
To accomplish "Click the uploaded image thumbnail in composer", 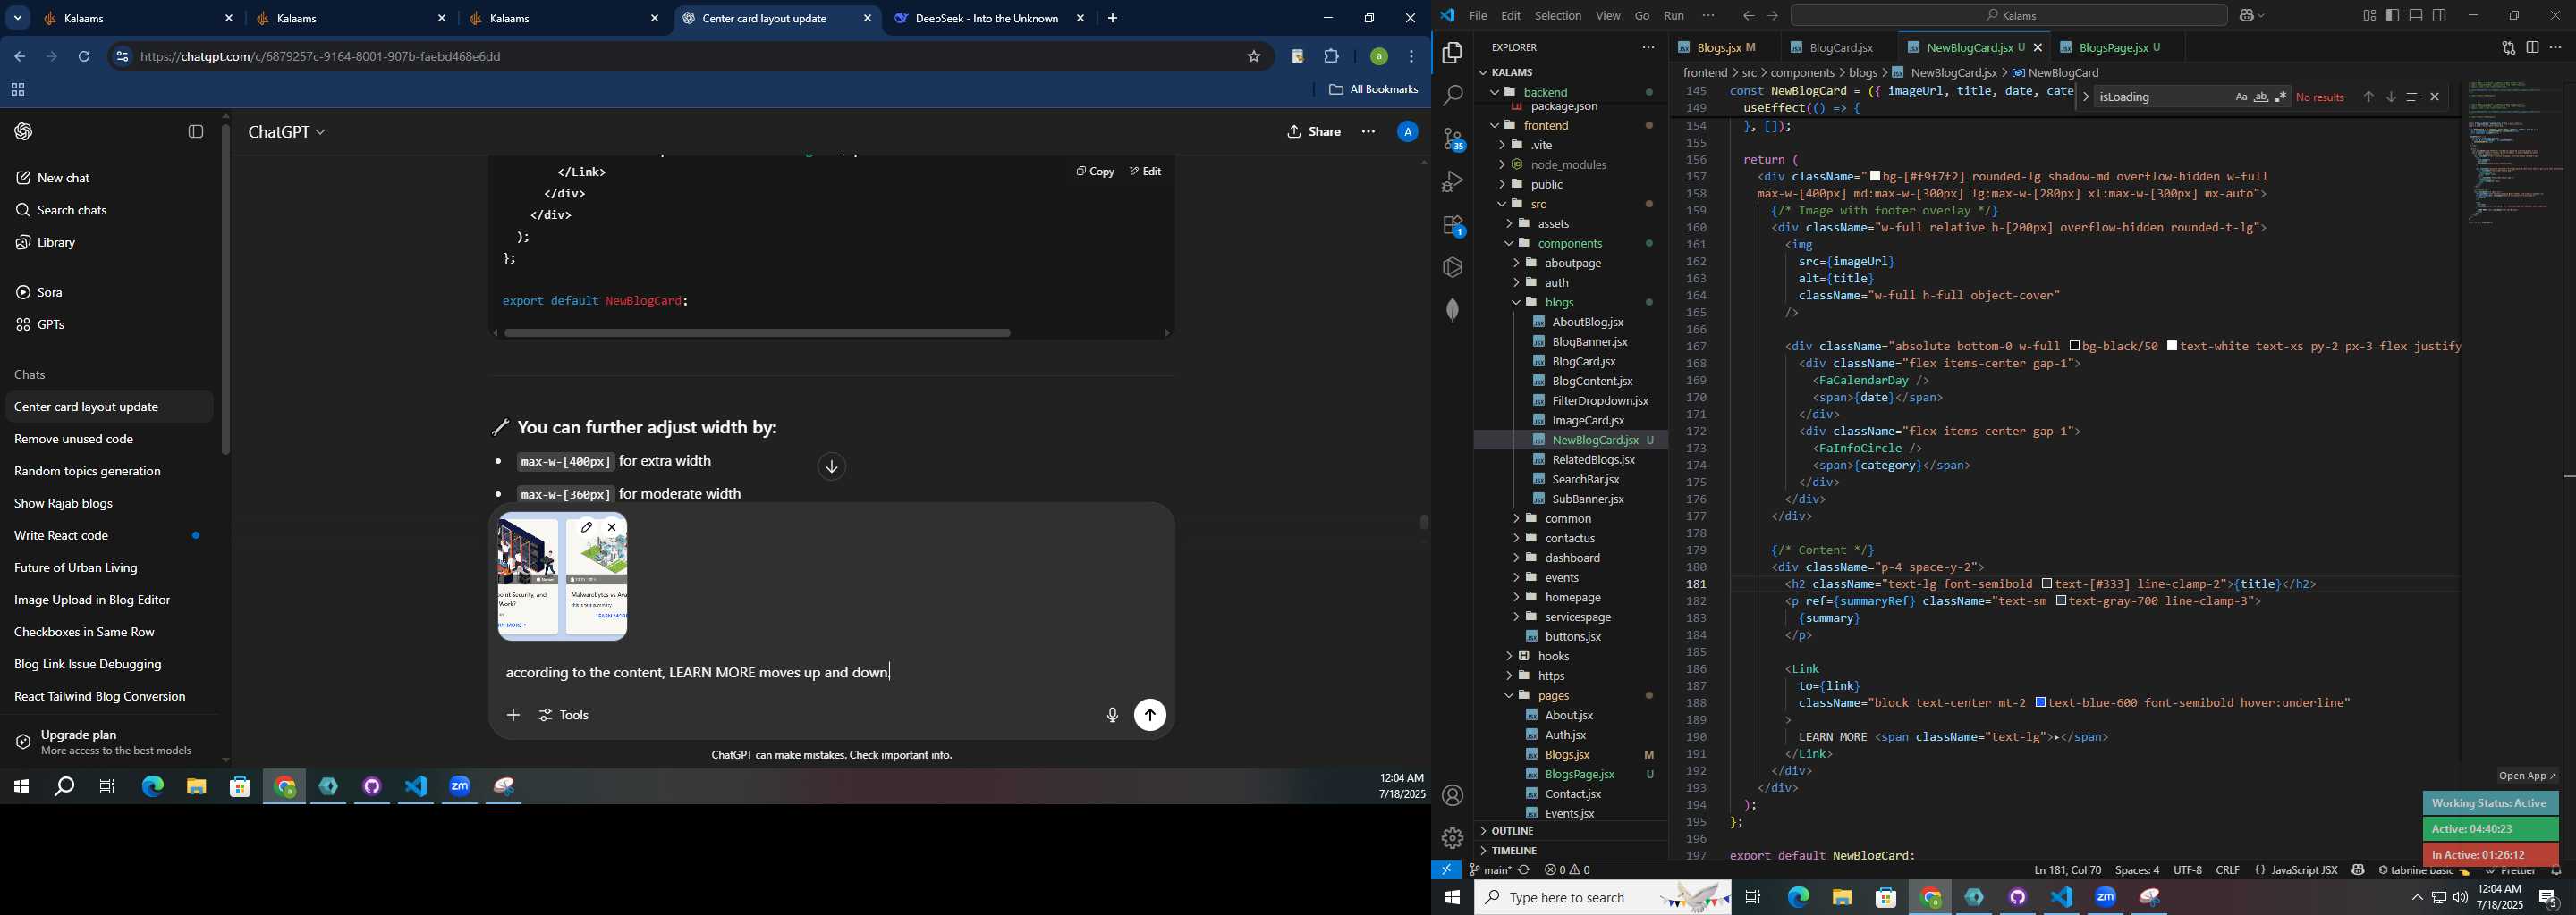I will 562,577.
